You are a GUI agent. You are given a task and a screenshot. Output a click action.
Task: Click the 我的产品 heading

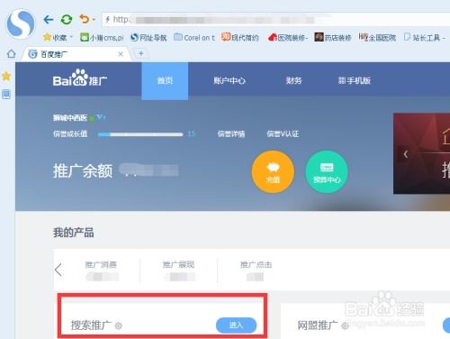pyautogui.click(x=74, y=233)
